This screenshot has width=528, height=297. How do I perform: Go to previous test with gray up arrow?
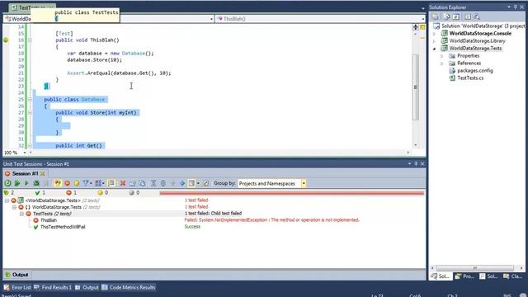(172, 183)
